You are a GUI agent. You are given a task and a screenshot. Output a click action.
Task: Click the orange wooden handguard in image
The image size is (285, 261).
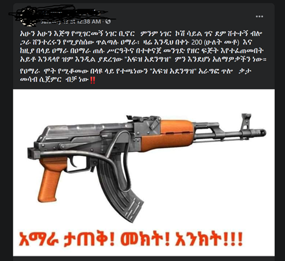coord(167,136)
